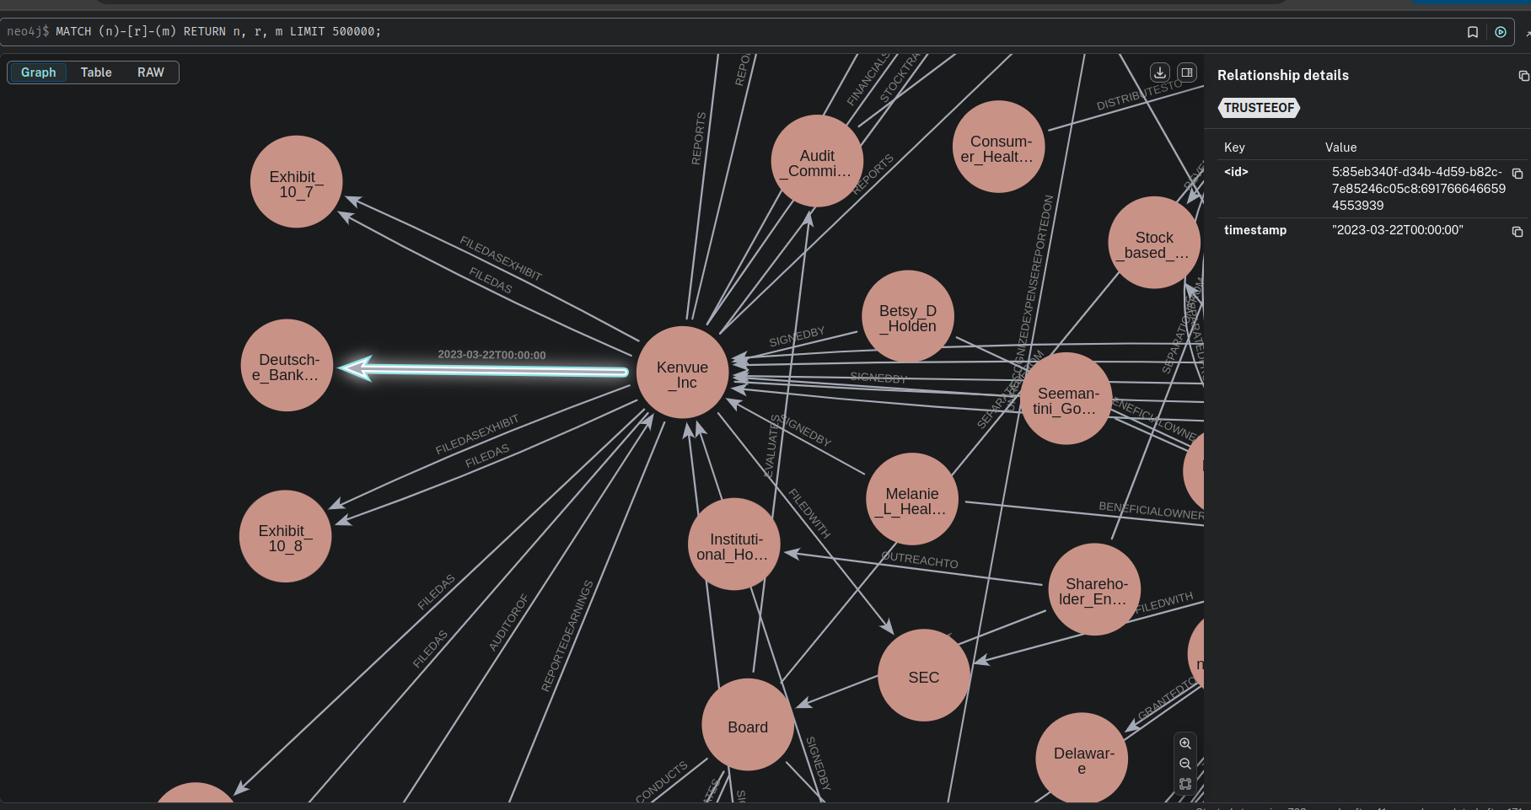Select the Deutsche_Bank node
Viewport: 1531px width, 810px height.
click(287, 365)
